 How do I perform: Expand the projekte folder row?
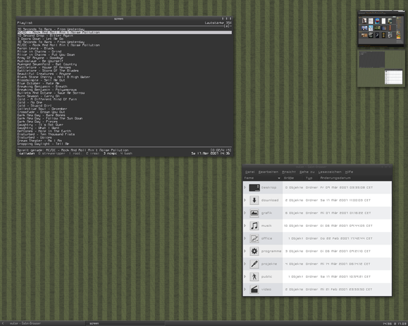coord(245,264)
